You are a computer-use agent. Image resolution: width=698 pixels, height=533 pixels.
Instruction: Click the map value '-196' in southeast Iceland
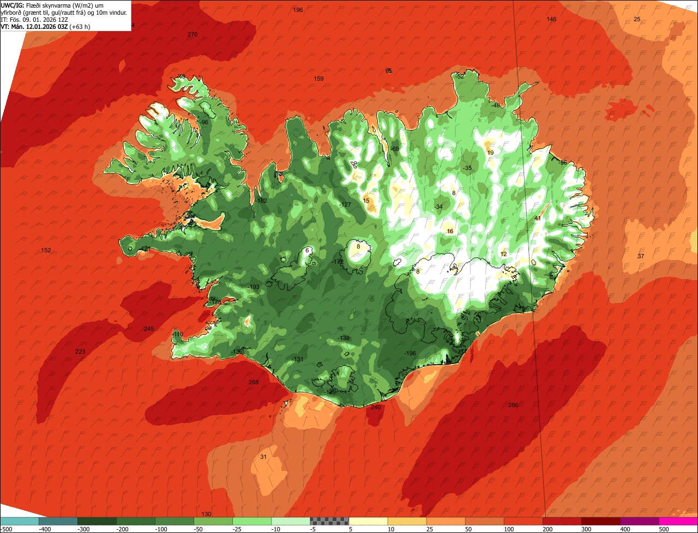[x=410, y=354]
